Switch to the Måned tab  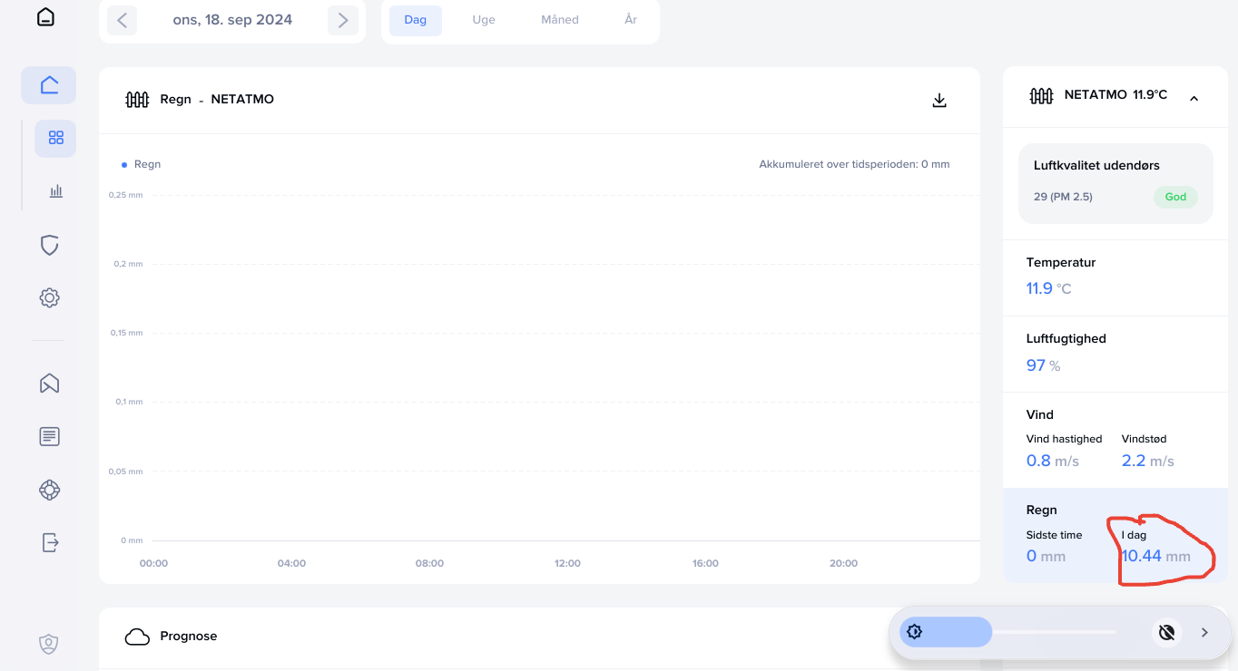pos(559,20)
